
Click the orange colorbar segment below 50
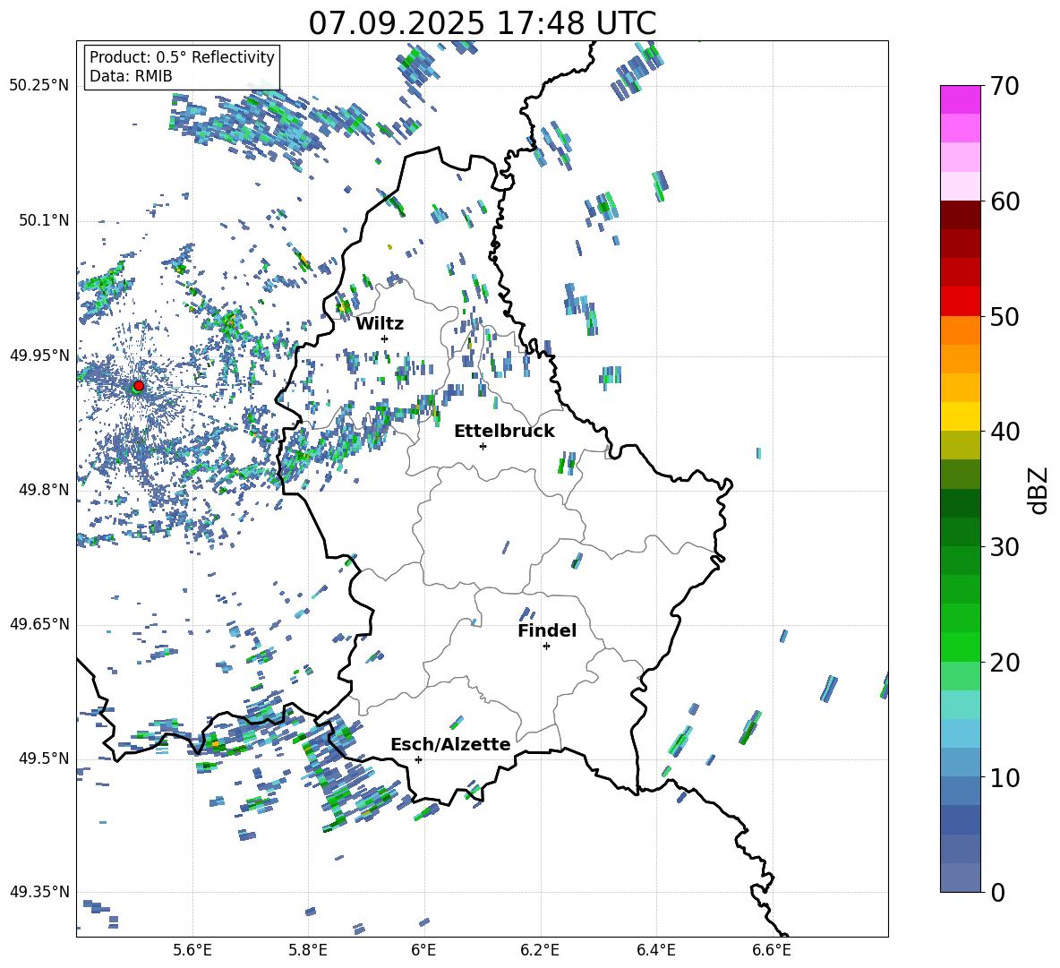(x=961, y=330)
